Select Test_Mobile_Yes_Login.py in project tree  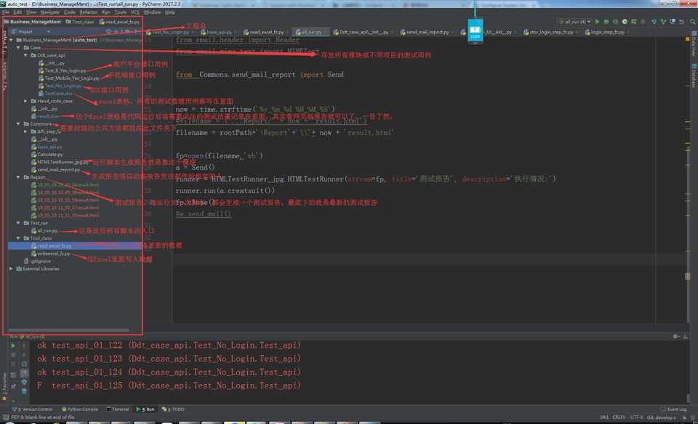(x=68, y=78)
